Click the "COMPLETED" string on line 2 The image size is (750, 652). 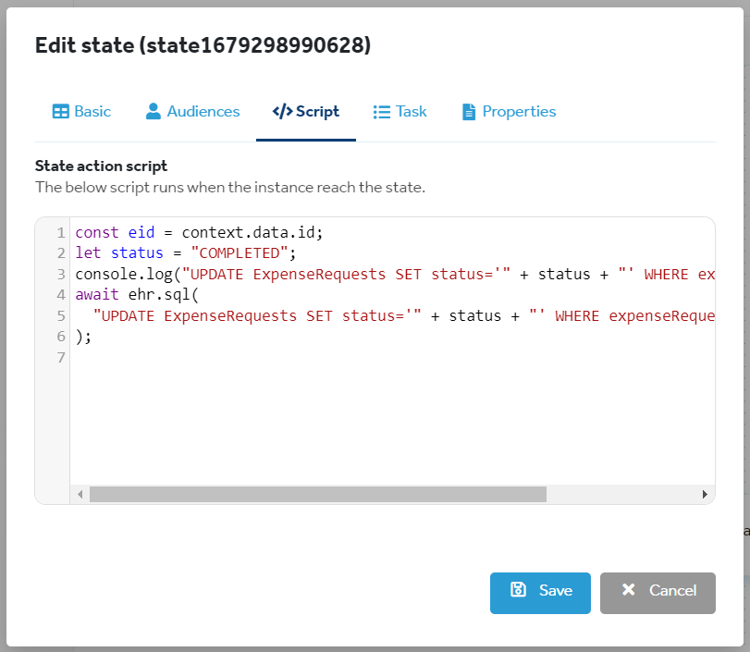pos(240,253)
